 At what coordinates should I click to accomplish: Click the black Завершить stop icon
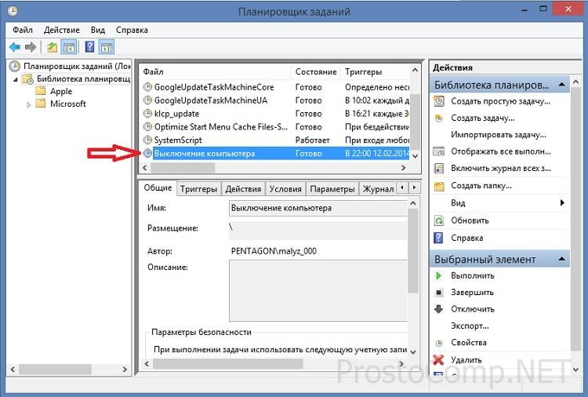coord(439,293)
